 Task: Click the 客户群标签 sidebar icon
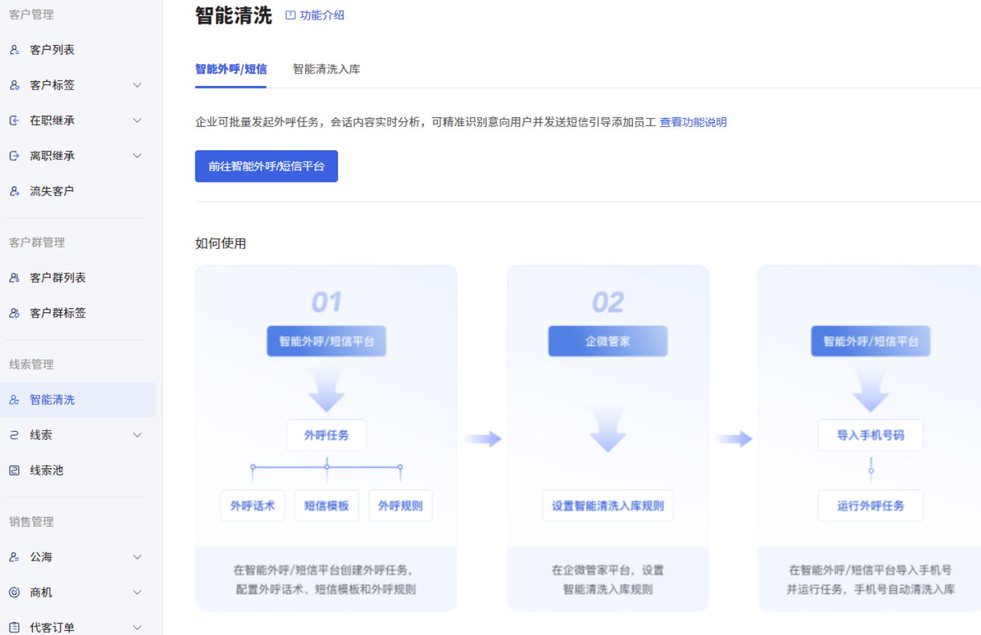coord(14,314)
